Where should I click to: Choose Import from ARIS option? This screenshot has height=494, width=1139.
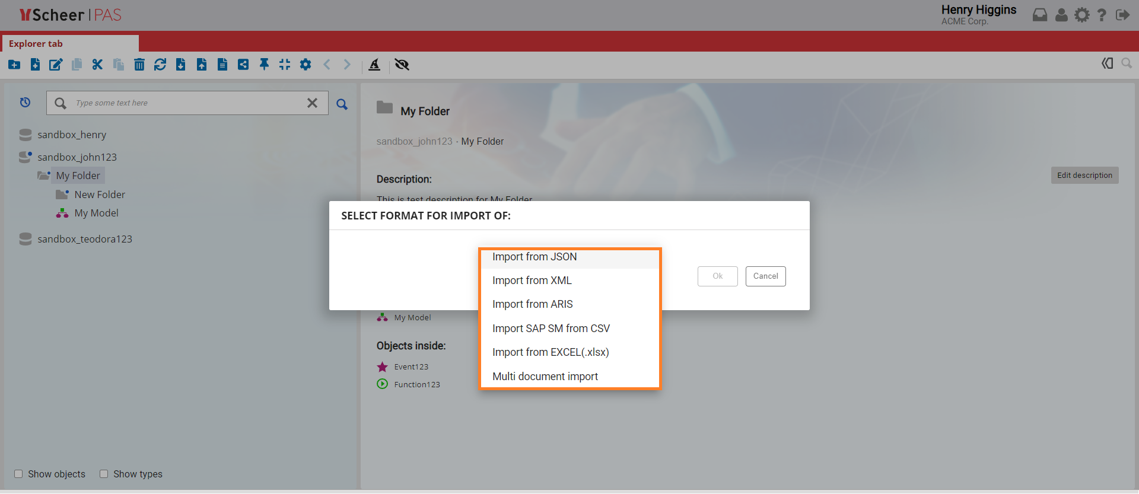click(569, 304)
